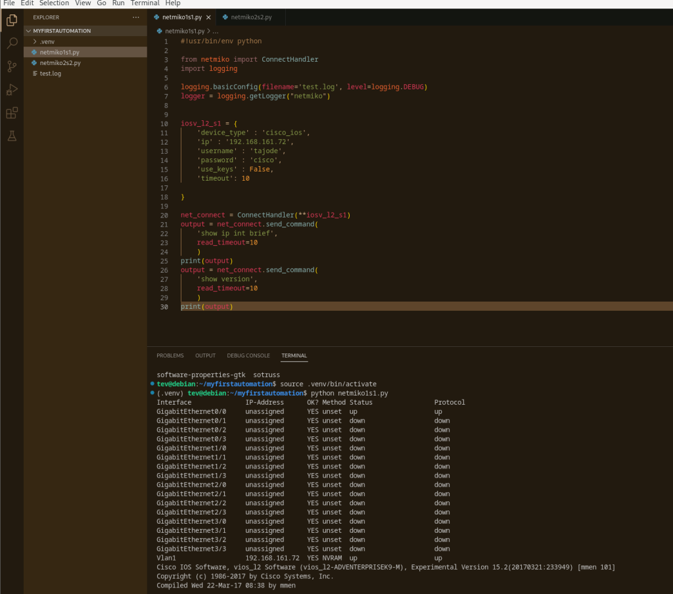This screenshot has width=673, height=594.
Task: Open the Search view icon
Action: click(11, 43)
